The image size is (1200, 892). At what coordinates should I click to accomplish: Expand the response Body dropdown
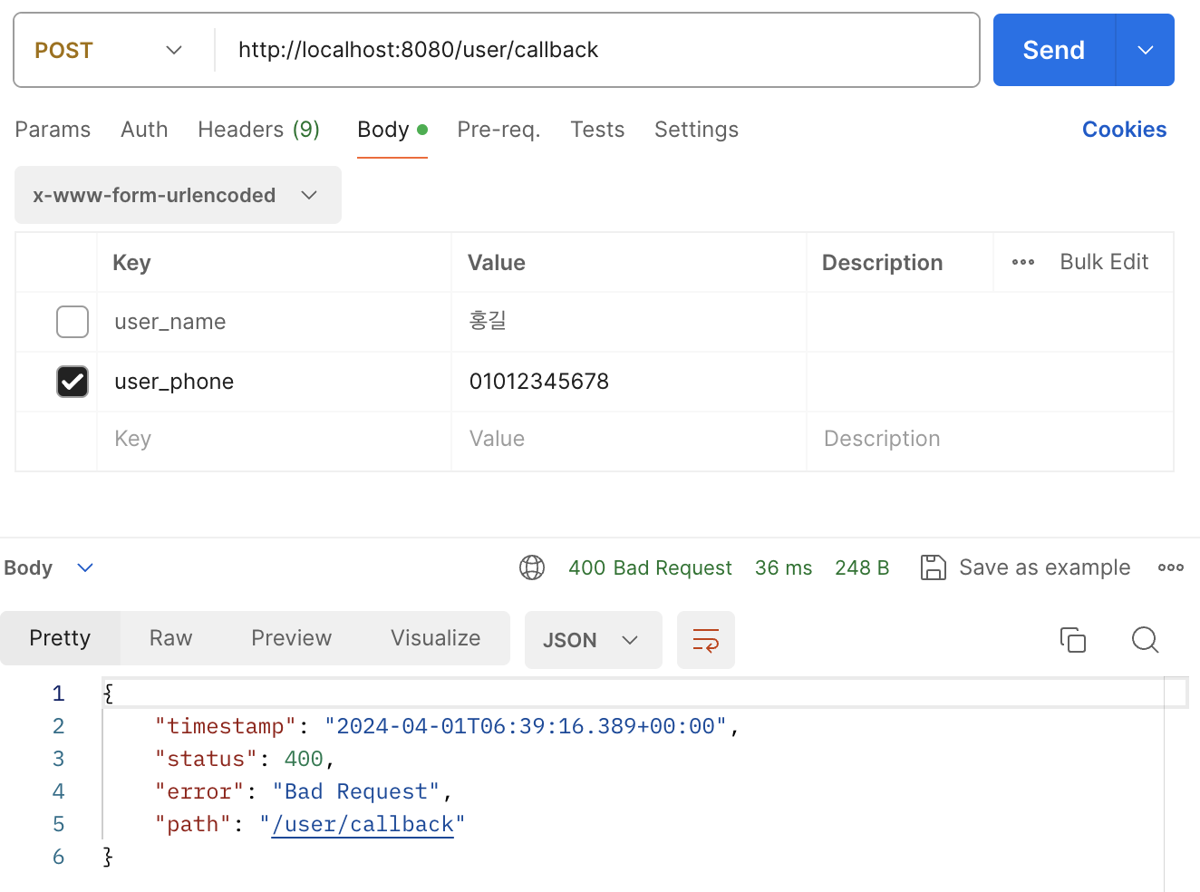[49, 567]
